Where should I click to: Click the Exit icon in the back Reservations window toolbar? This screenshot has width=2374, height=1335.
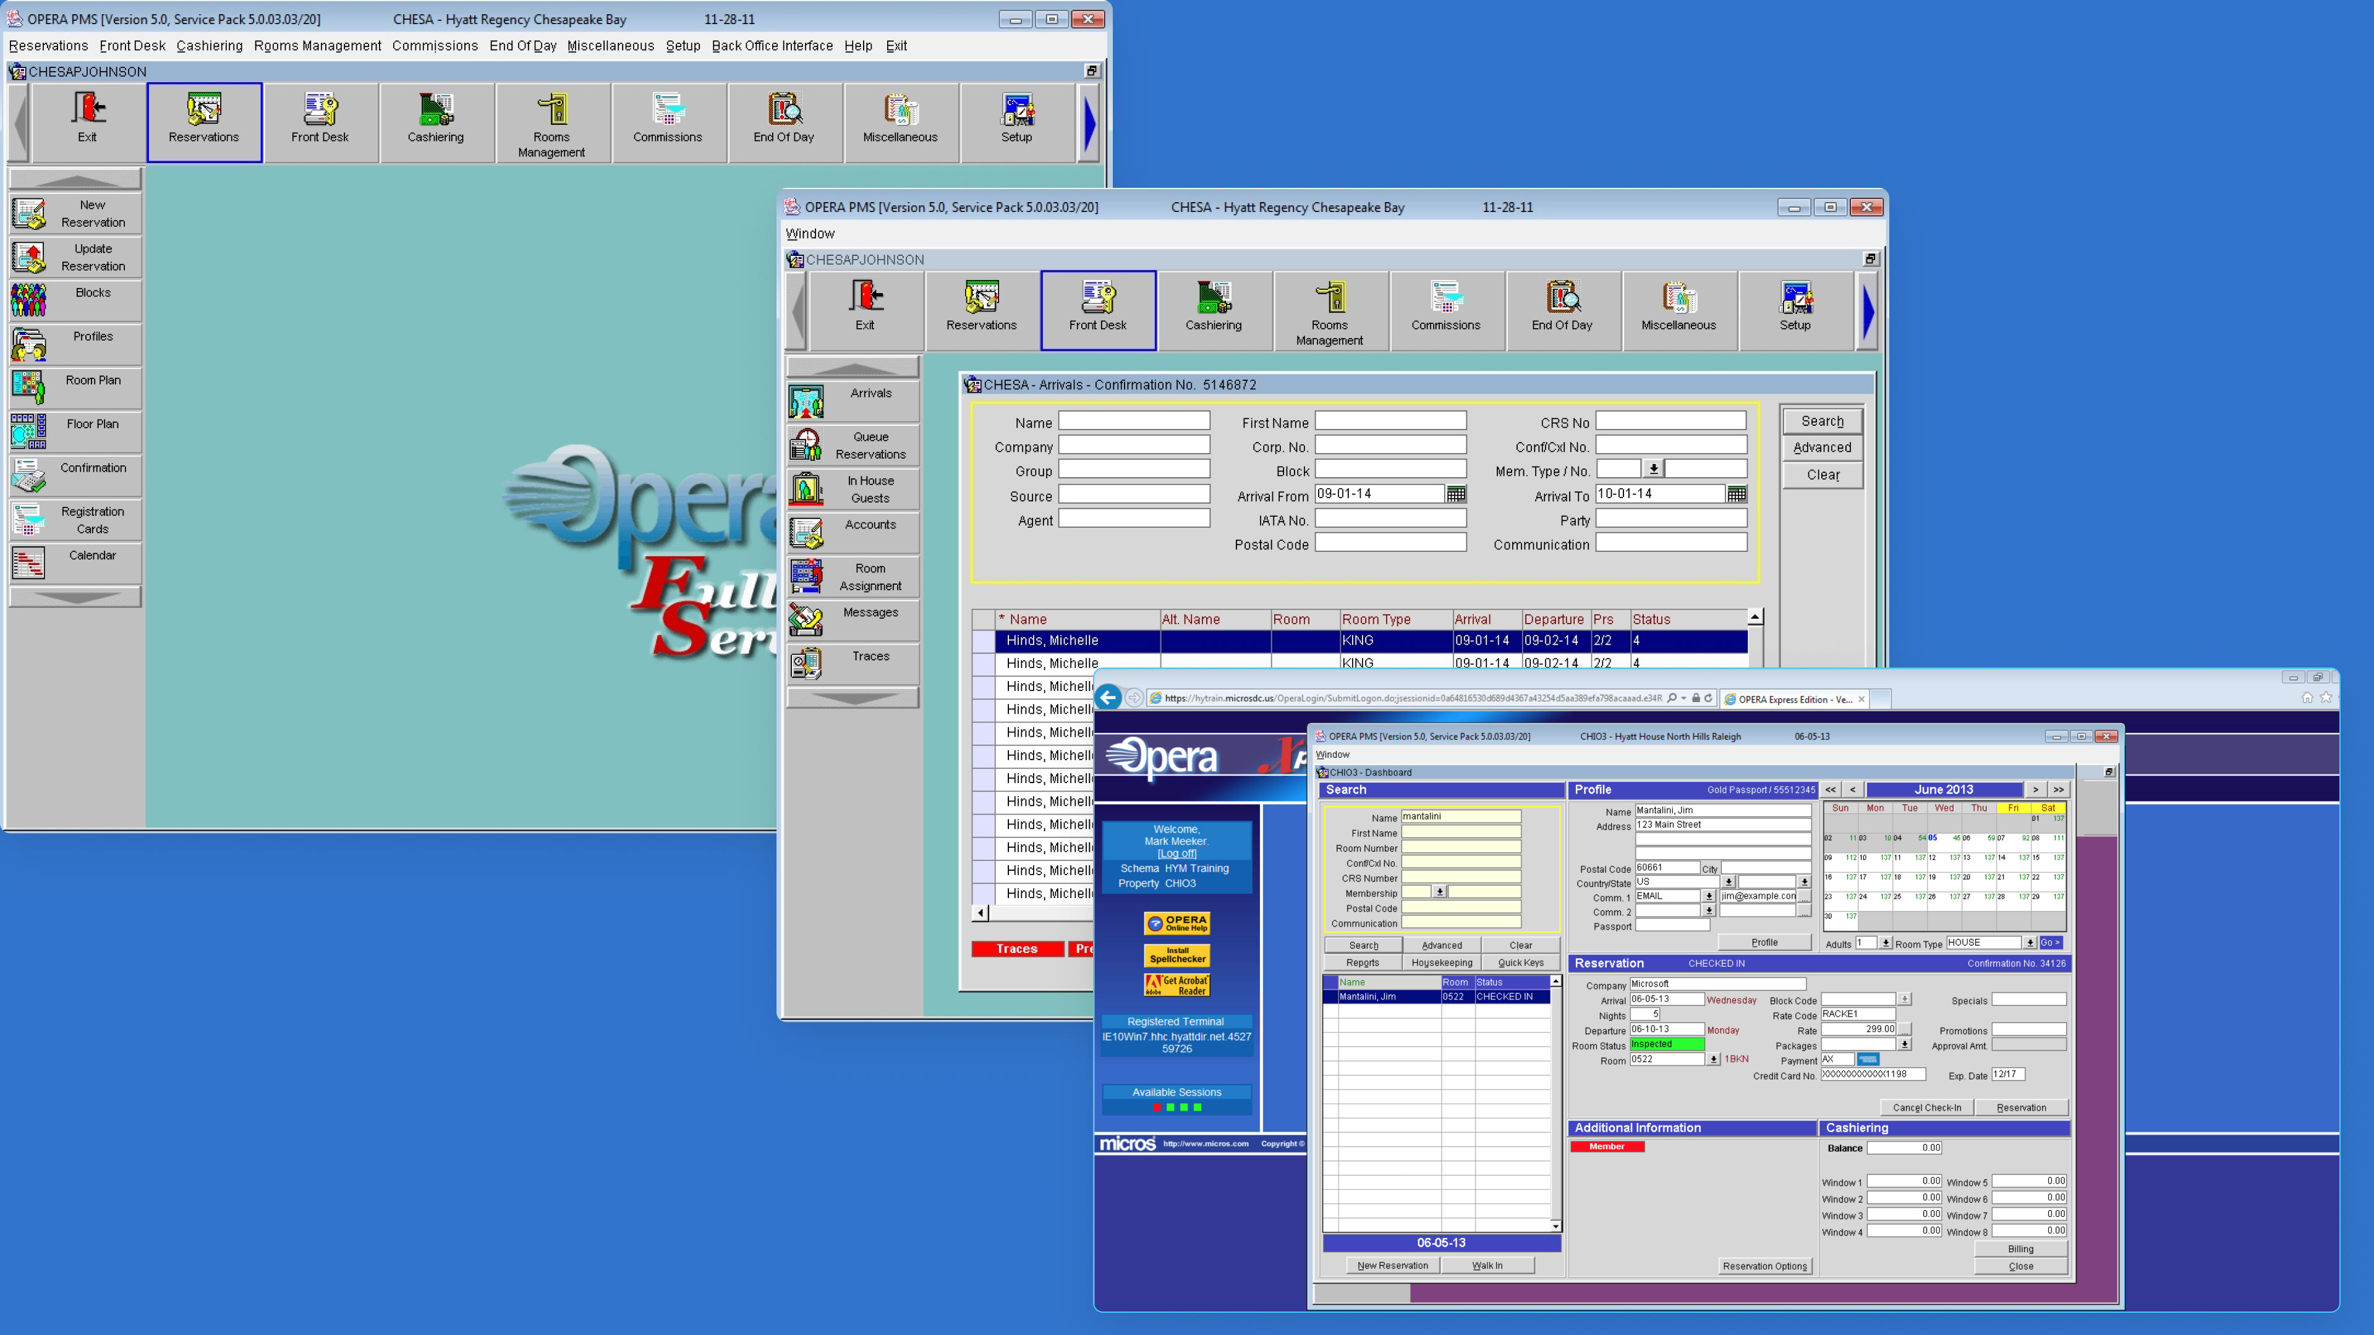tap(88, 122)
